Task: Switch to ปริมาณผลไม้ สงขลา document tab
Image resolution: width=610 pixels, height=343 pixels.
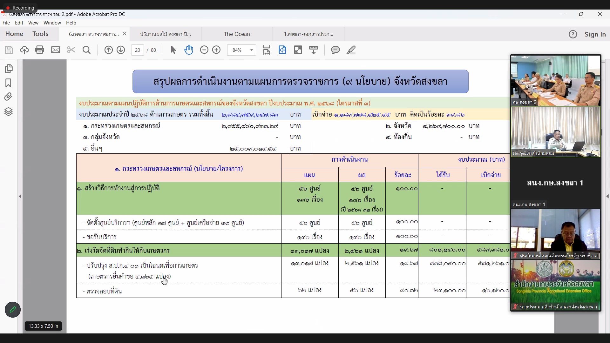Action: click(166, 34)
